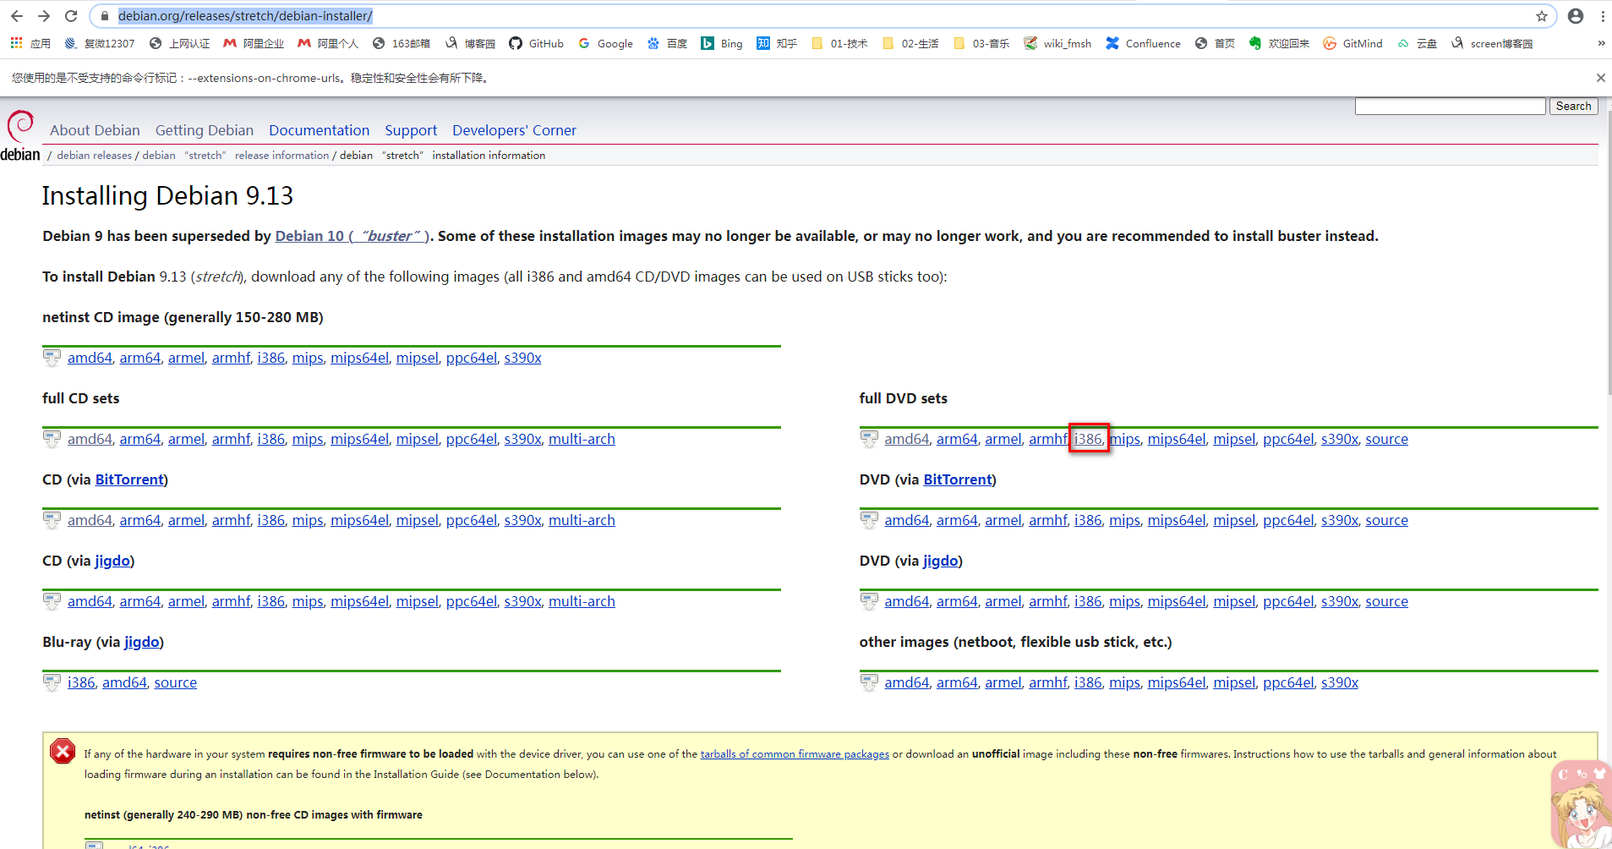This screenshot has width=1612, height=849.
Task: Open jigdo link in Blu-ray heading
Action: click(x=142, y=642)
